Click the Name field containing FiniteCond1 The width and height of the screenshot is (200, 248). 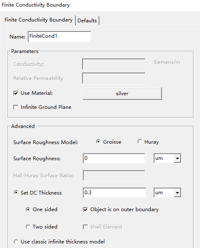60,36
